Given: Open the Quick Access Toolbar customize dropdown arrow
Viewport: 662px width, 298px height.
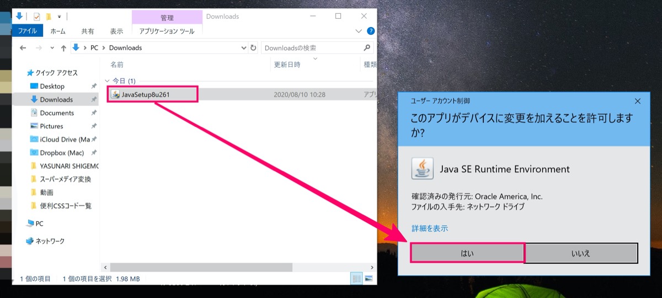Looking at the screenshot, I should pyautogui.click(x=59, y=17).
